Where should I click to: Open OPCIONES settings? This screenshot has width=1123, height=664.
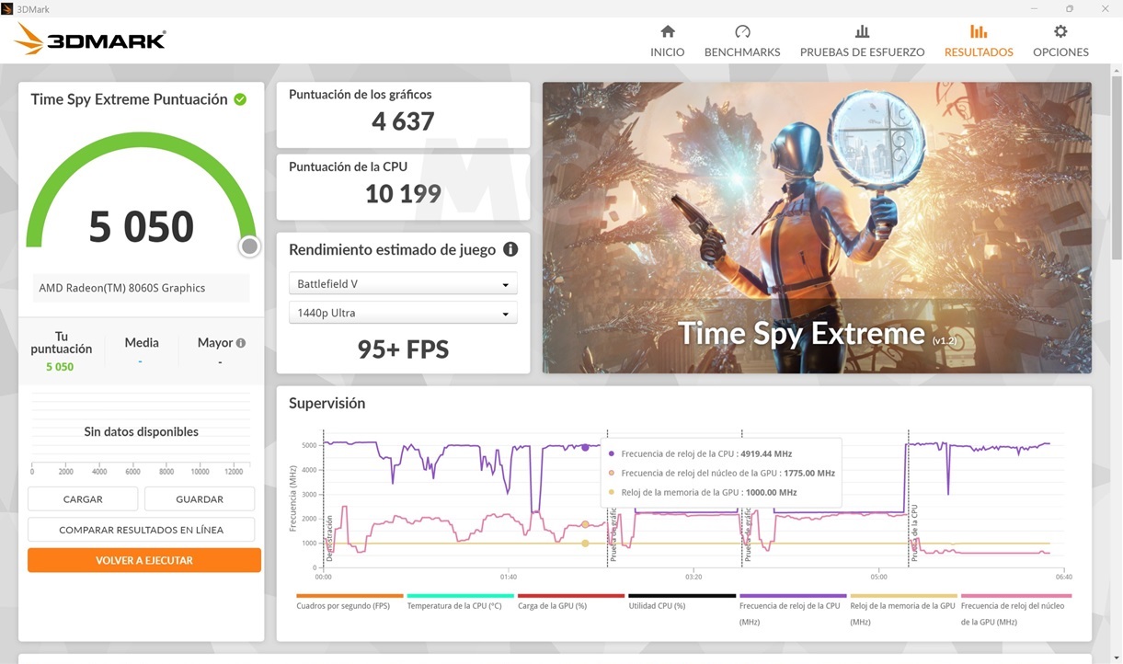(1060, 40)
